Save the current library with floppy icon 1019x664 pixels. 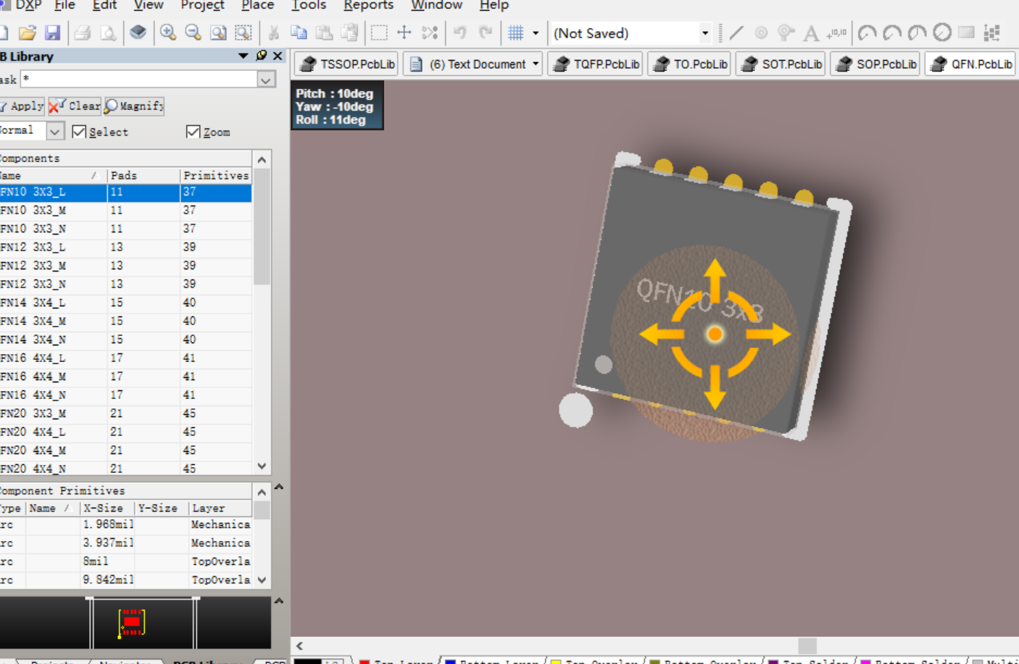[52, 33]
